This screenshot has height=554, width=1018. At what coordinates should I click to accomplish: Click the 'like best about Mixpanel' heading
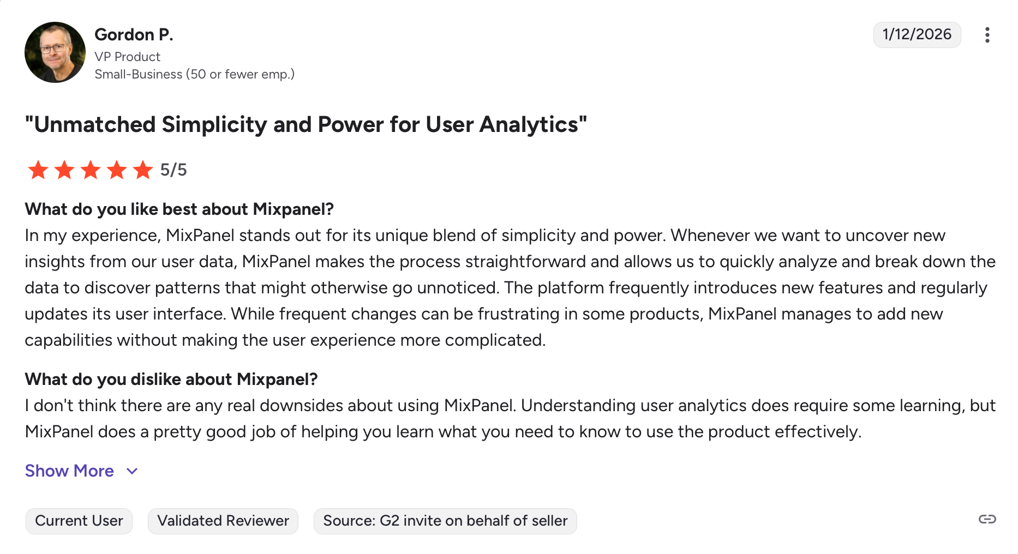(x=179, y=209)
